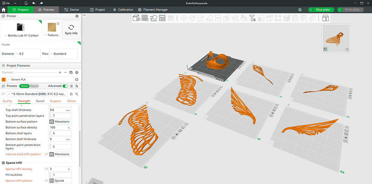Open Internal solid infill pattern dropdown
The height and width of the screenshot is (184, 372).
point(60,154)
